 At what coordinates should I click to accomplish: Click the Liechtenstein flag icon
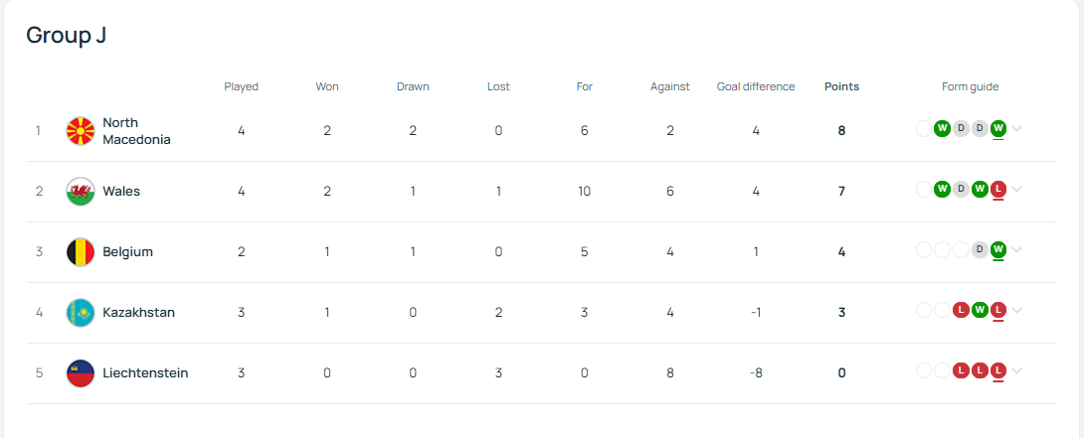[x=81, y=373]
